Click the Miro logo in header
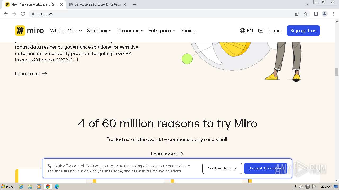Image resolution: width=339 pixels, height=190 pixels. point(29,31)
